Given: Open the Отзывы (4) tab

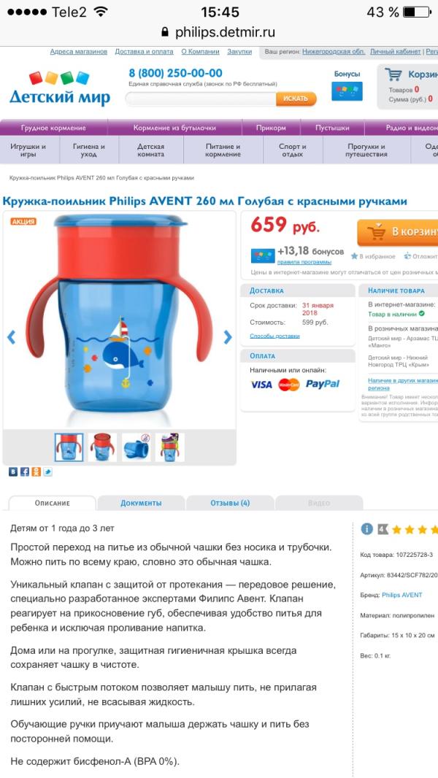Looking at the screenshot, I should pos(230,503).
